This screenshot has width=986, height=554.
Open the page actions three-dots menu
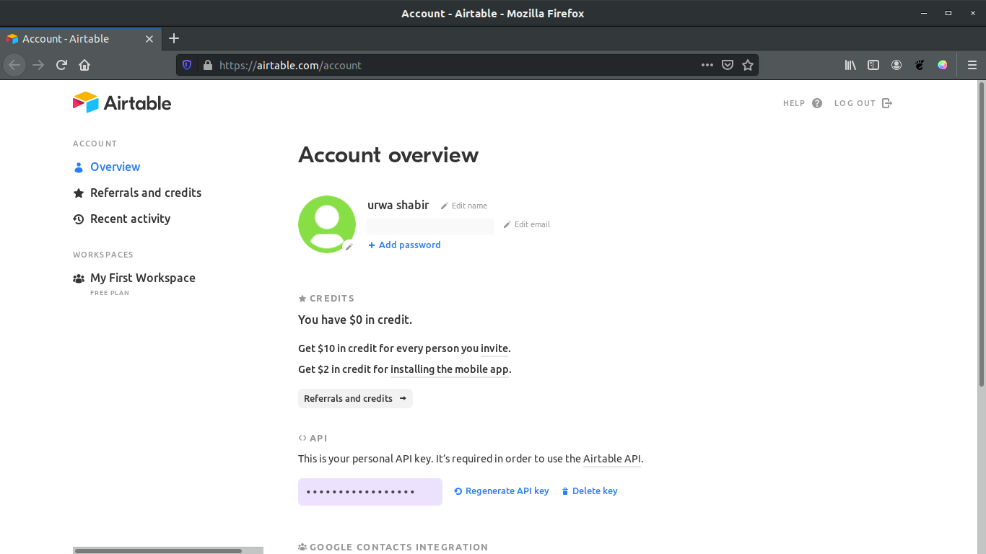[x=707, y=65]
